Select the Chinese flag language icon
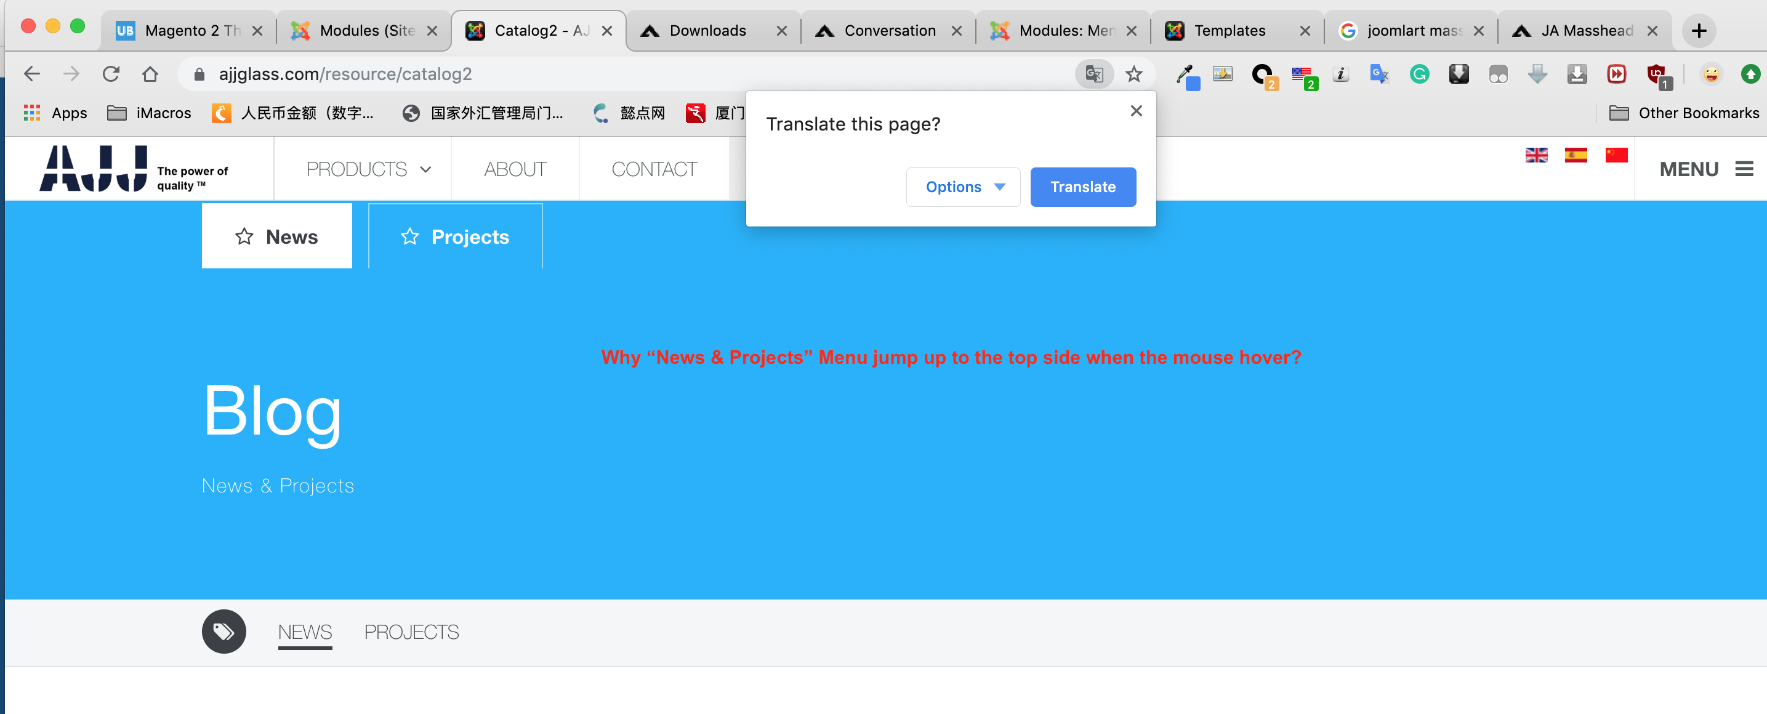The height and width of the screenshot is (714, 1767). (1616, 156)
